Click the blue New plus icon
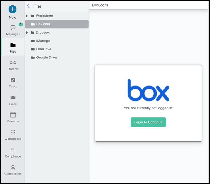 13,9
